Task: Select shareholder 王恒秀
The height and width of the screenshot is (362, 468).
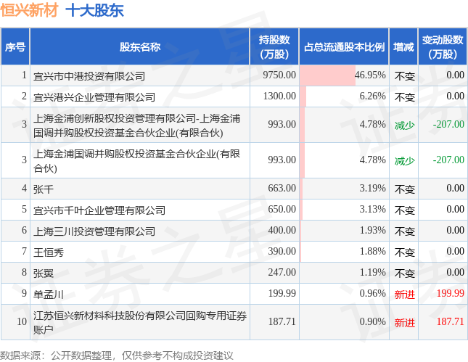Action: [x=49, y=252]
